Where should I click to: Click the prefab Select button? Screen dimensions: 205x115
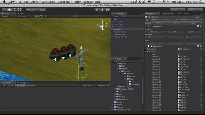click(x=159, y=23)
